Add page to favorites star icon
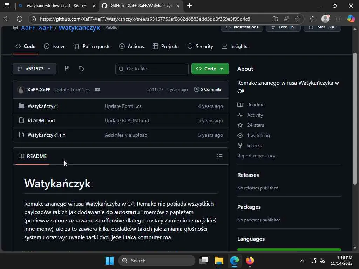The height and width of the screenshot is (269, 359). 297,19
